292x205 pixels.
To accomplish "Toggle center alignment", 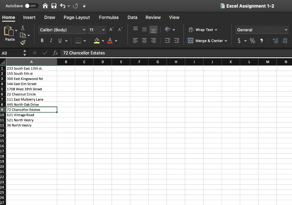I will point(144,40).
